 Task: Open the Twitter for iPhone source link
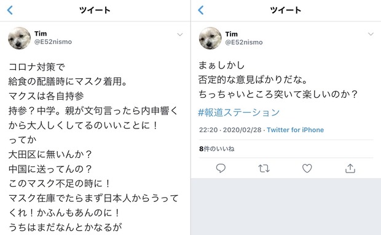(295, 130)
